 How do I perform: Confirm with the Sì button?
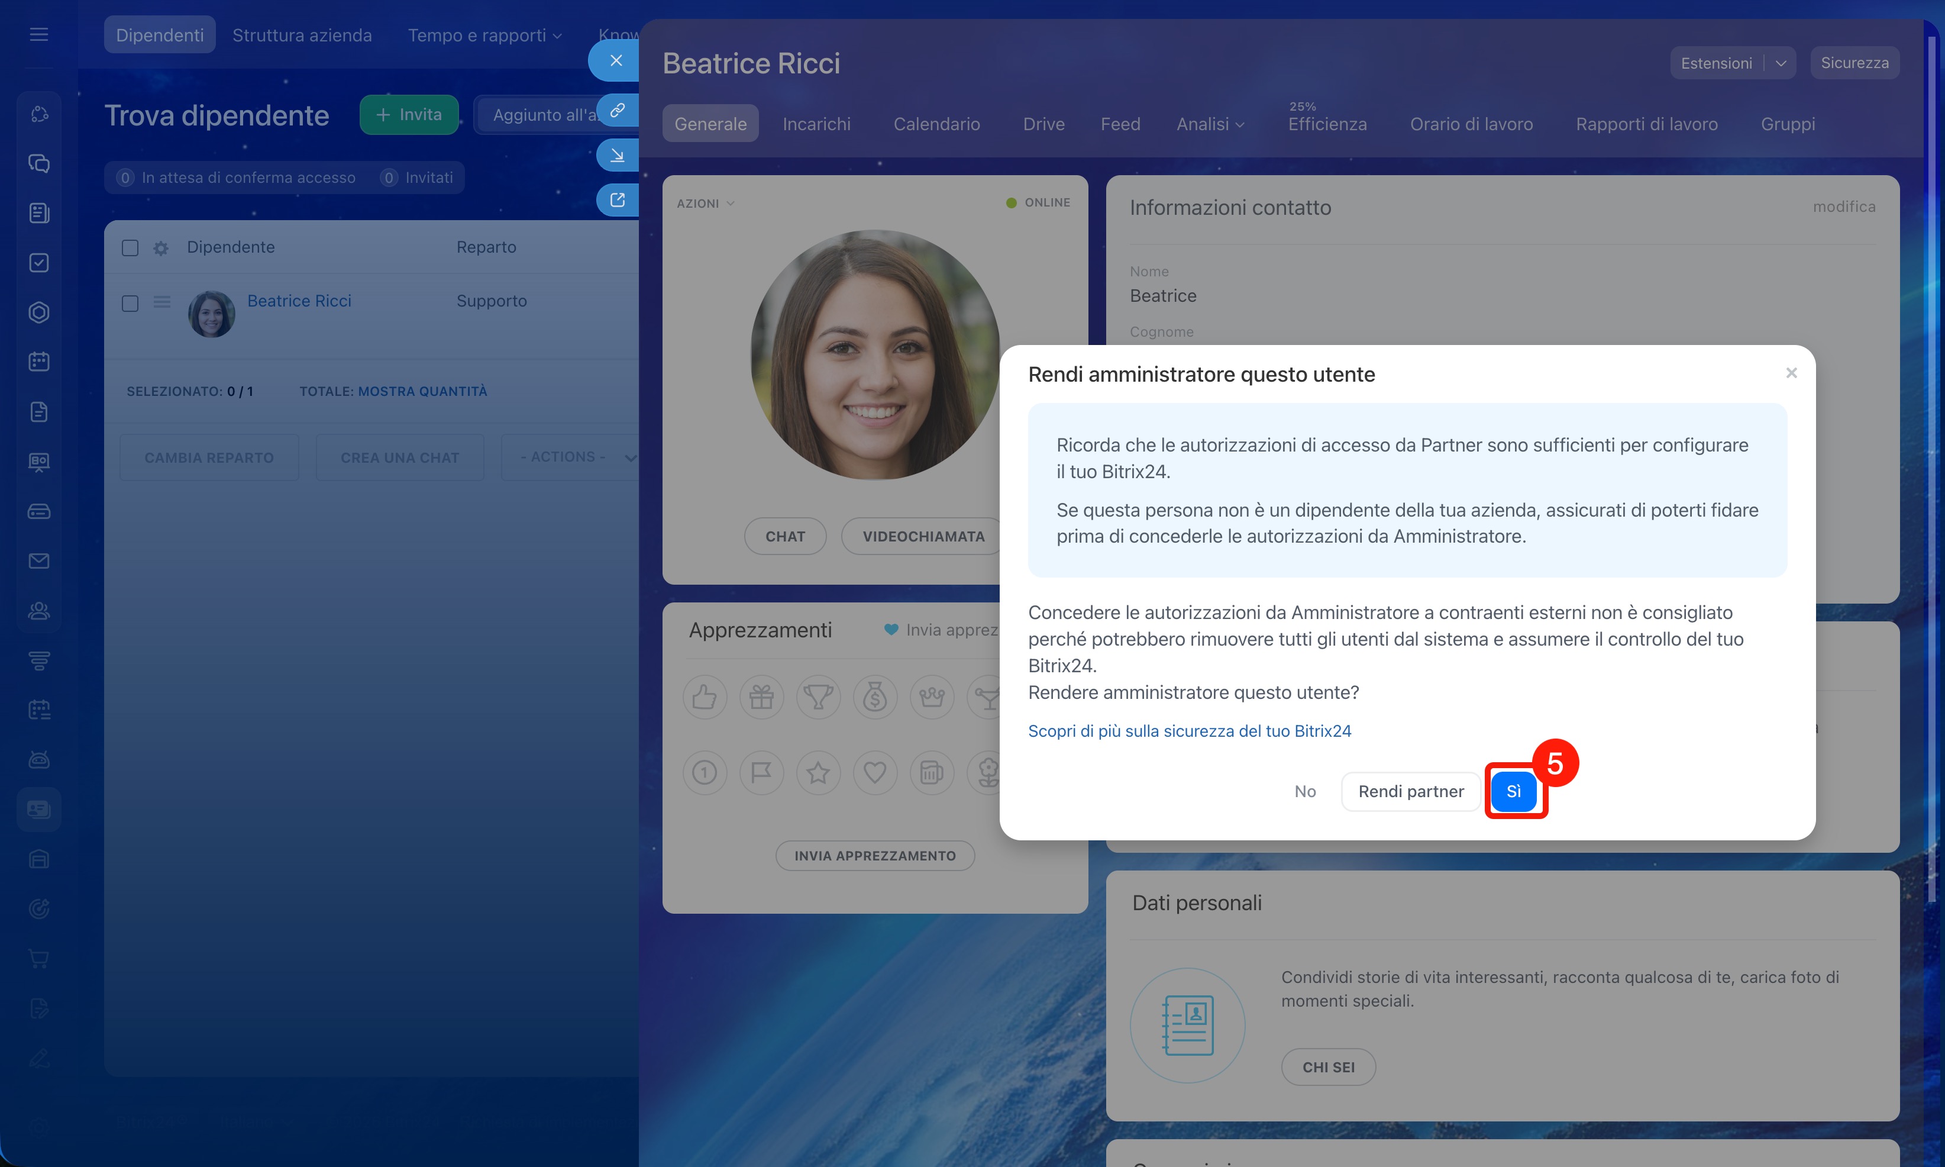1513,791
